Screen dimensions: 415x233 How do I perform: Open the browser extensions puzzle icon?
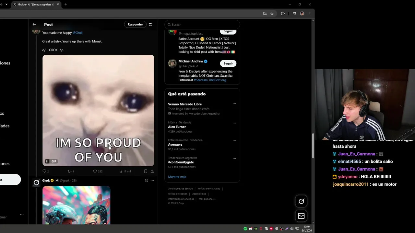point(283,14)
